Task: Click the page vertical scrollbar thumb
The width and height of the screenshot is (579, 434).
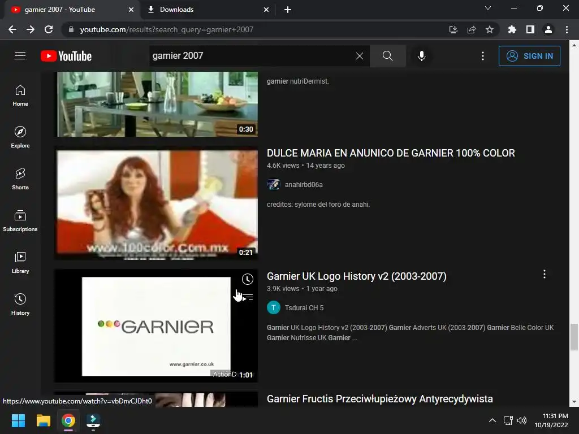Action: (573, 337)
